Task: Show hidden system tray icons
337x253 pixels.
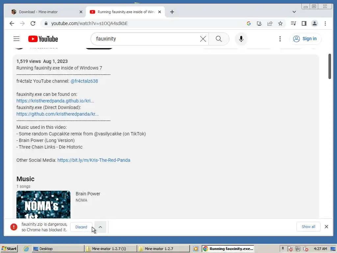Action: point(283,248)
